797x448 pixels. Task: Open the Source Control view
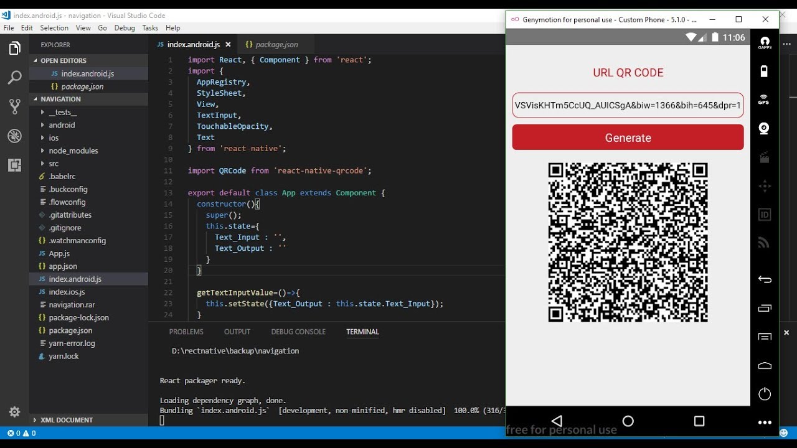14,106
